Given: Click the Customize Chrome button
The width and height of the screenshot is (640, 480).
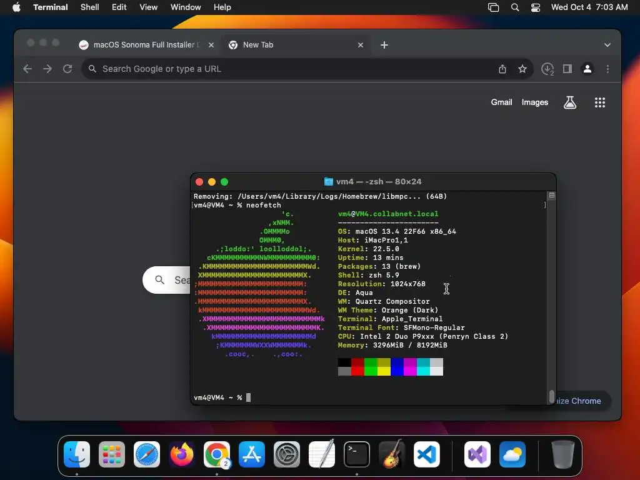Looking at the screenshot, I should 583,401.
